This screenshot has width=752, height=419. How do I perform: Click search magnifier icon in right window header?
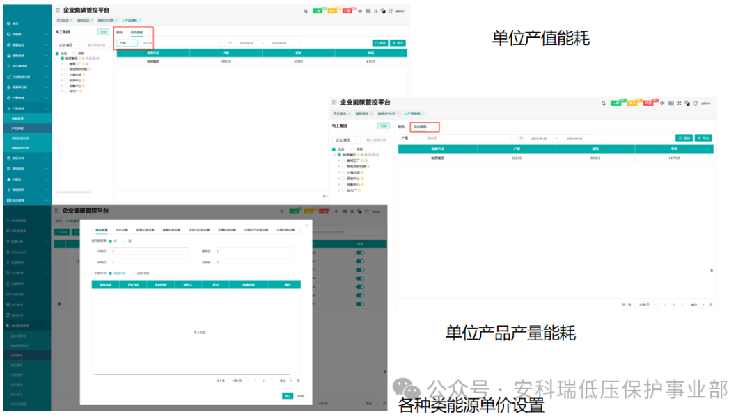tap(603, 104)
